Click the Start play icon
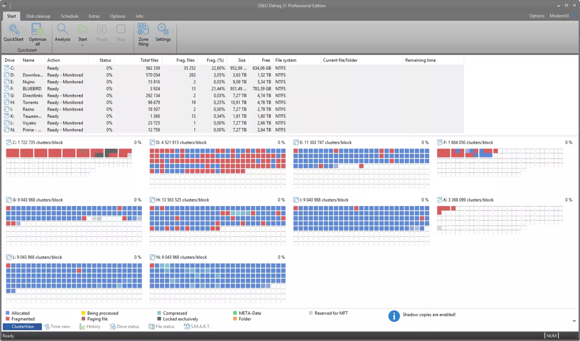This screenshot has height=341, width=580. (x=83, y=29)
